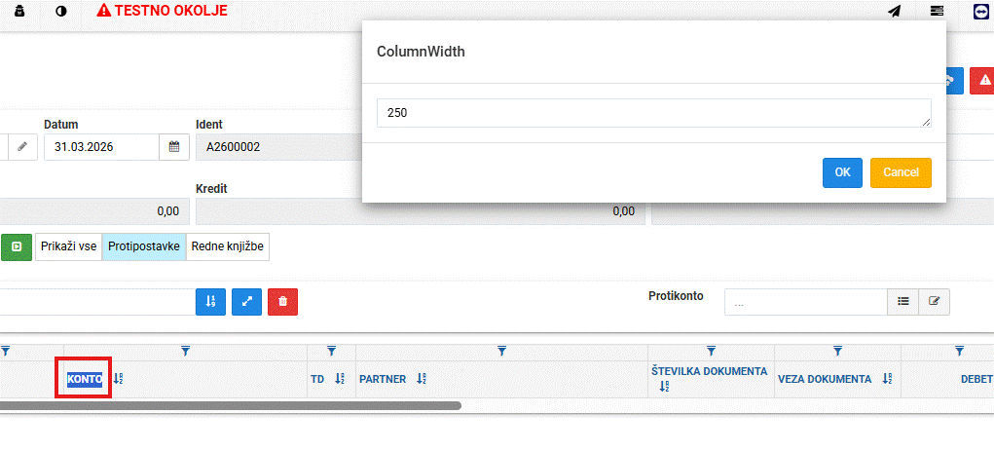Click the blue sort-order button
994x452 pixels.
tap(210, 302)
